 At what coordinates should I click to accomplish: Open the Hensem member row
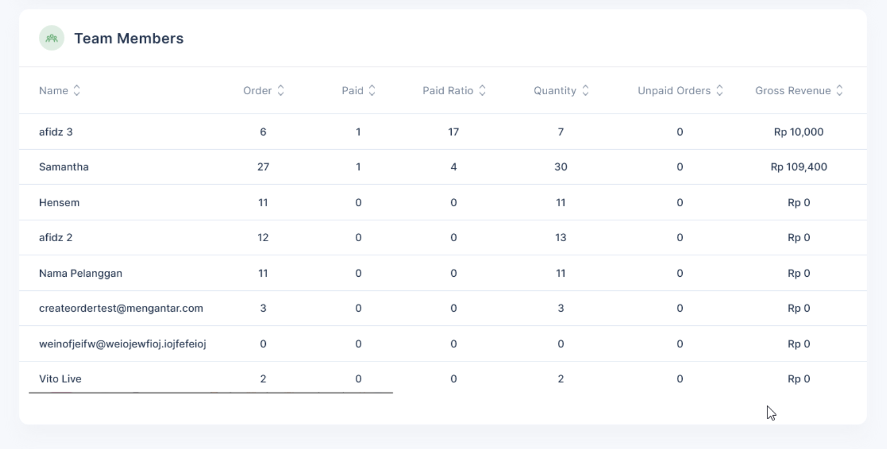pos(443,202)
